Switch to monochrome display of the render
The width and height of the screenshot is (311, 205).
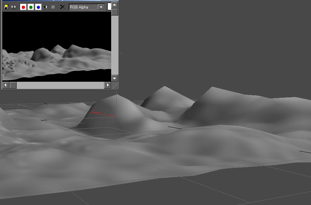tap(53, 7)
